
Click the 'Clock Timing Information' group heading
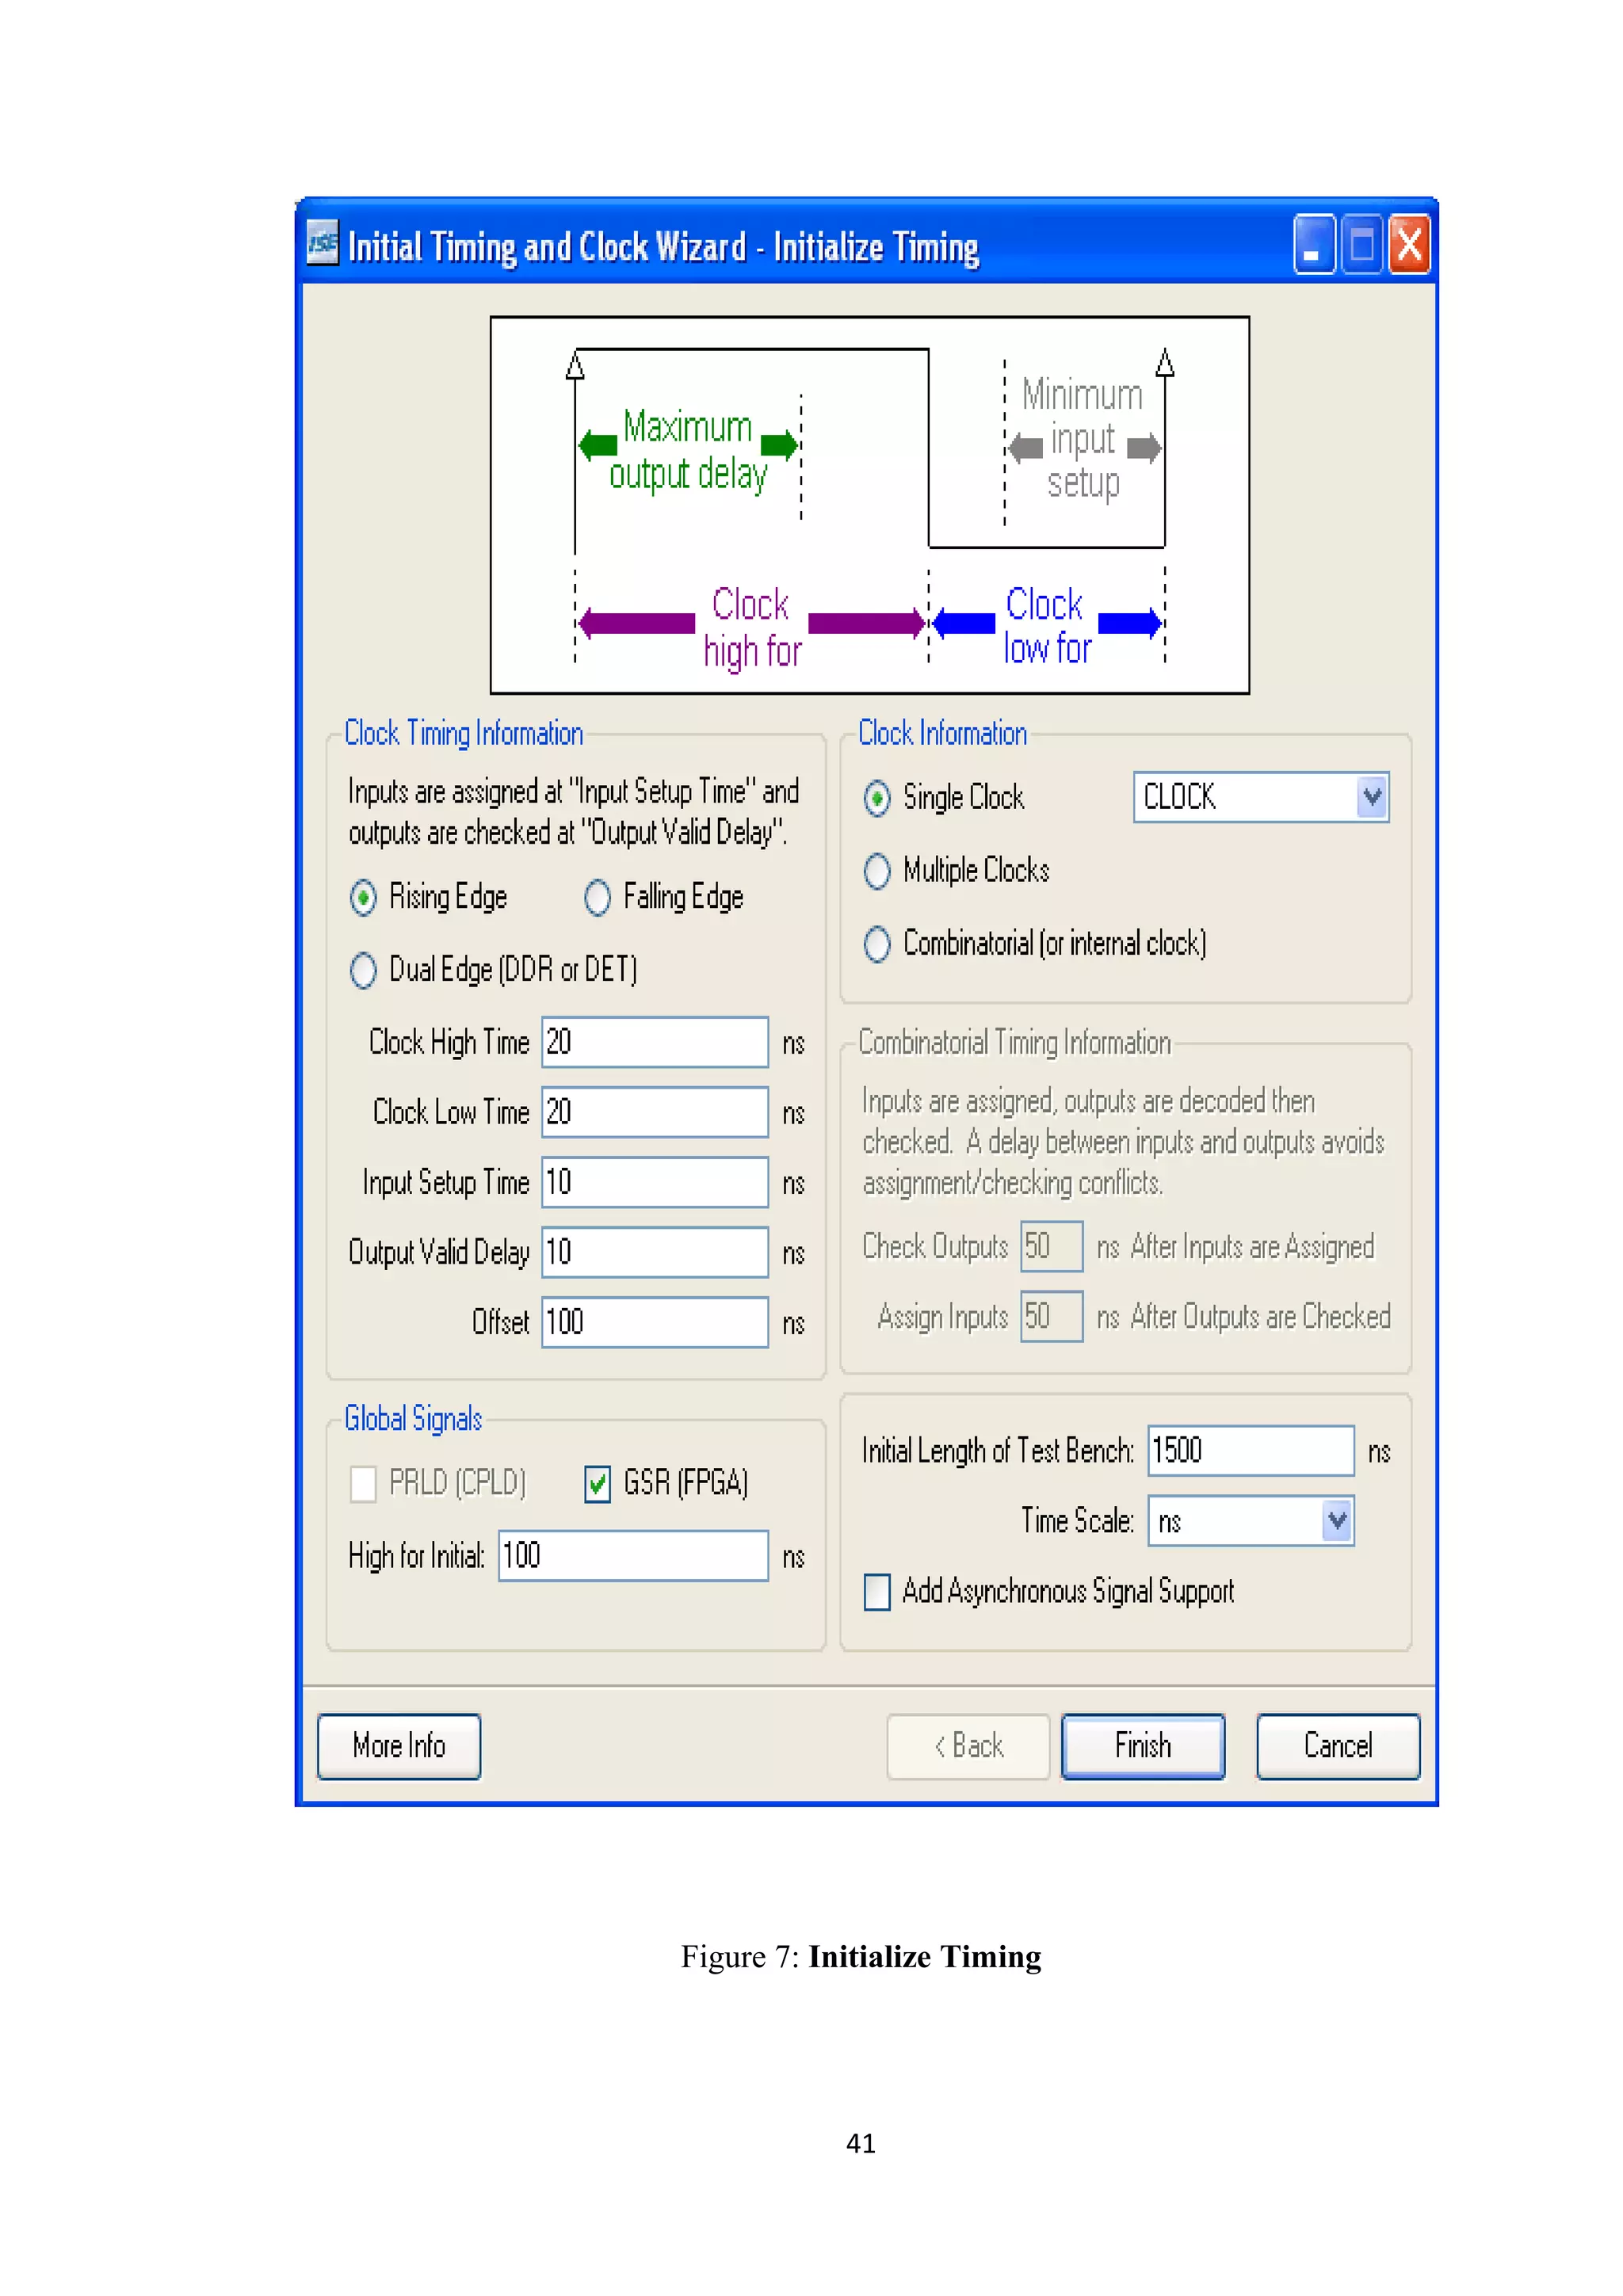pyautogui.click(x=463, y=733)
